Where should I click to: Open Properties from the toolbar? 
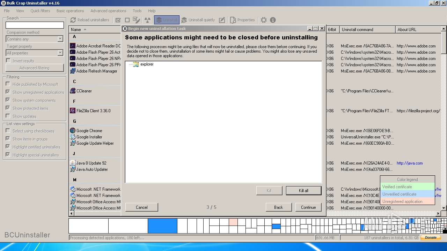[x=242, y=20]
